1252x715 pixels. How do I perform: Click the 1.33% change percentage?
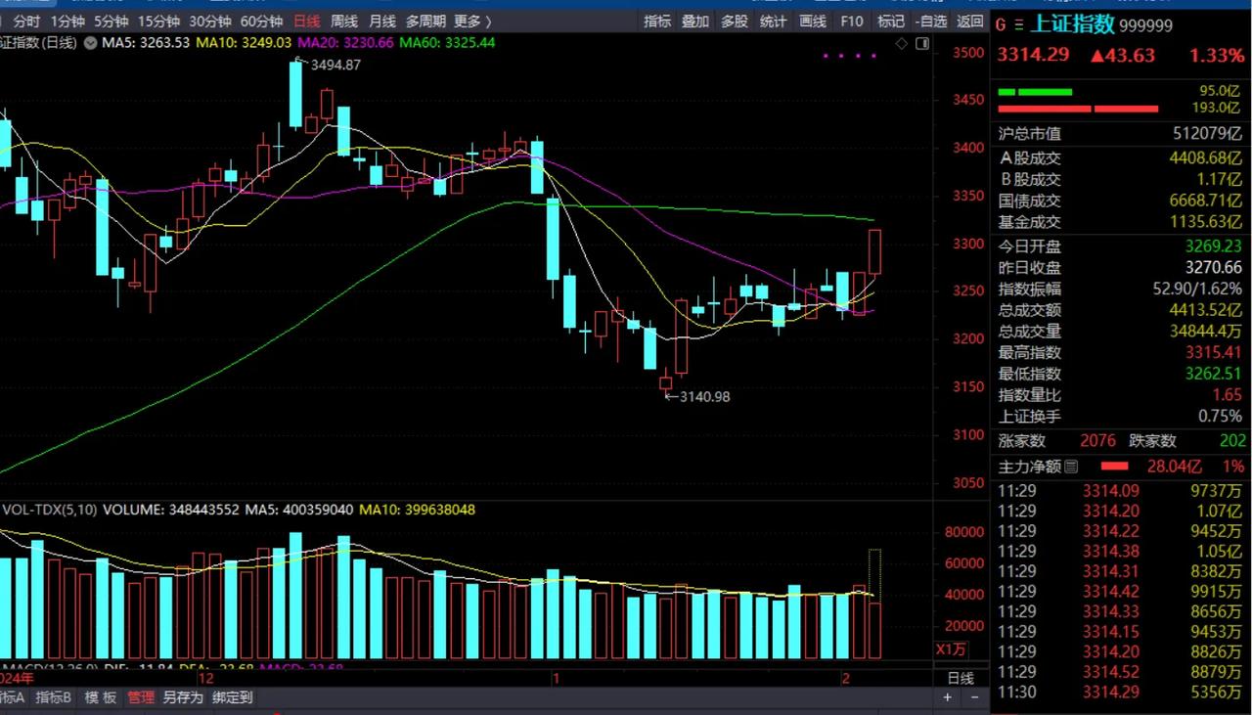click(1217, 55)
